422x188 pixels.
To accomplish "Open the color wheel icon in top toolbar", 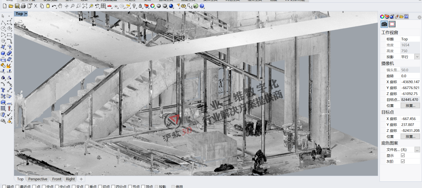I will click(x=152, y=6).
